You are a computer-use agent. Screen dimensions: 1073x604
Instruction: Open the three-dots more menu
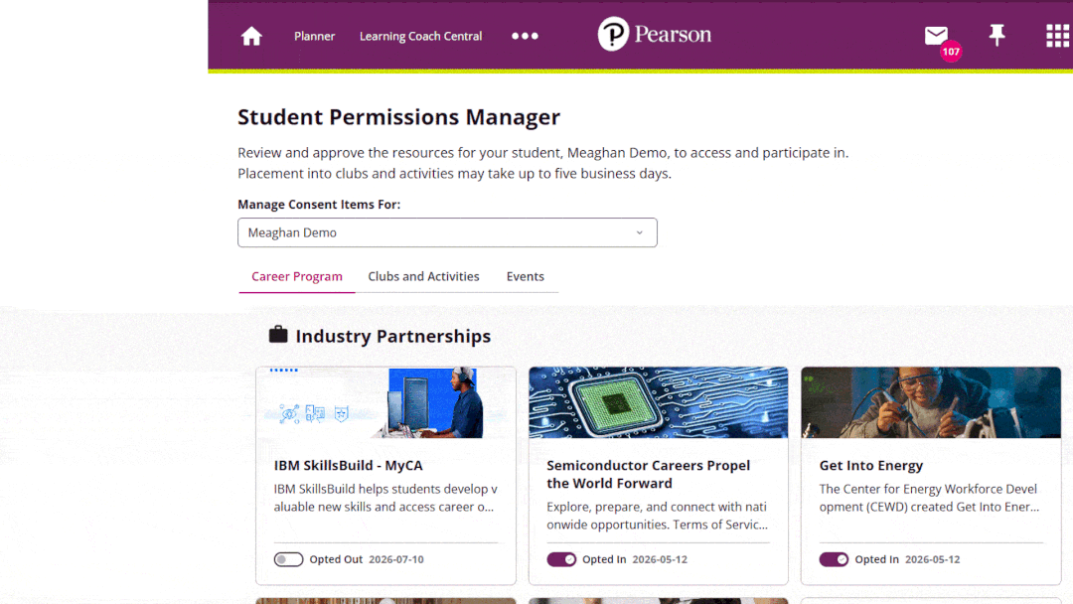coord(525,36)
